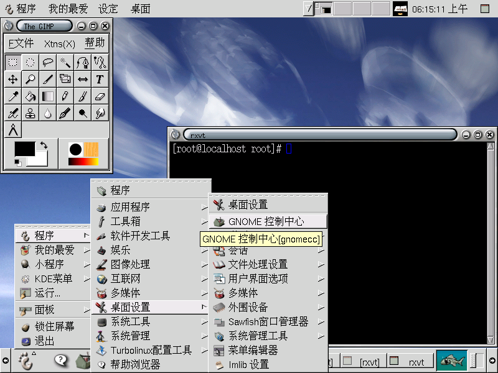
Task: Select the Convolve blur droplet tool
Action: coord(48,113)
